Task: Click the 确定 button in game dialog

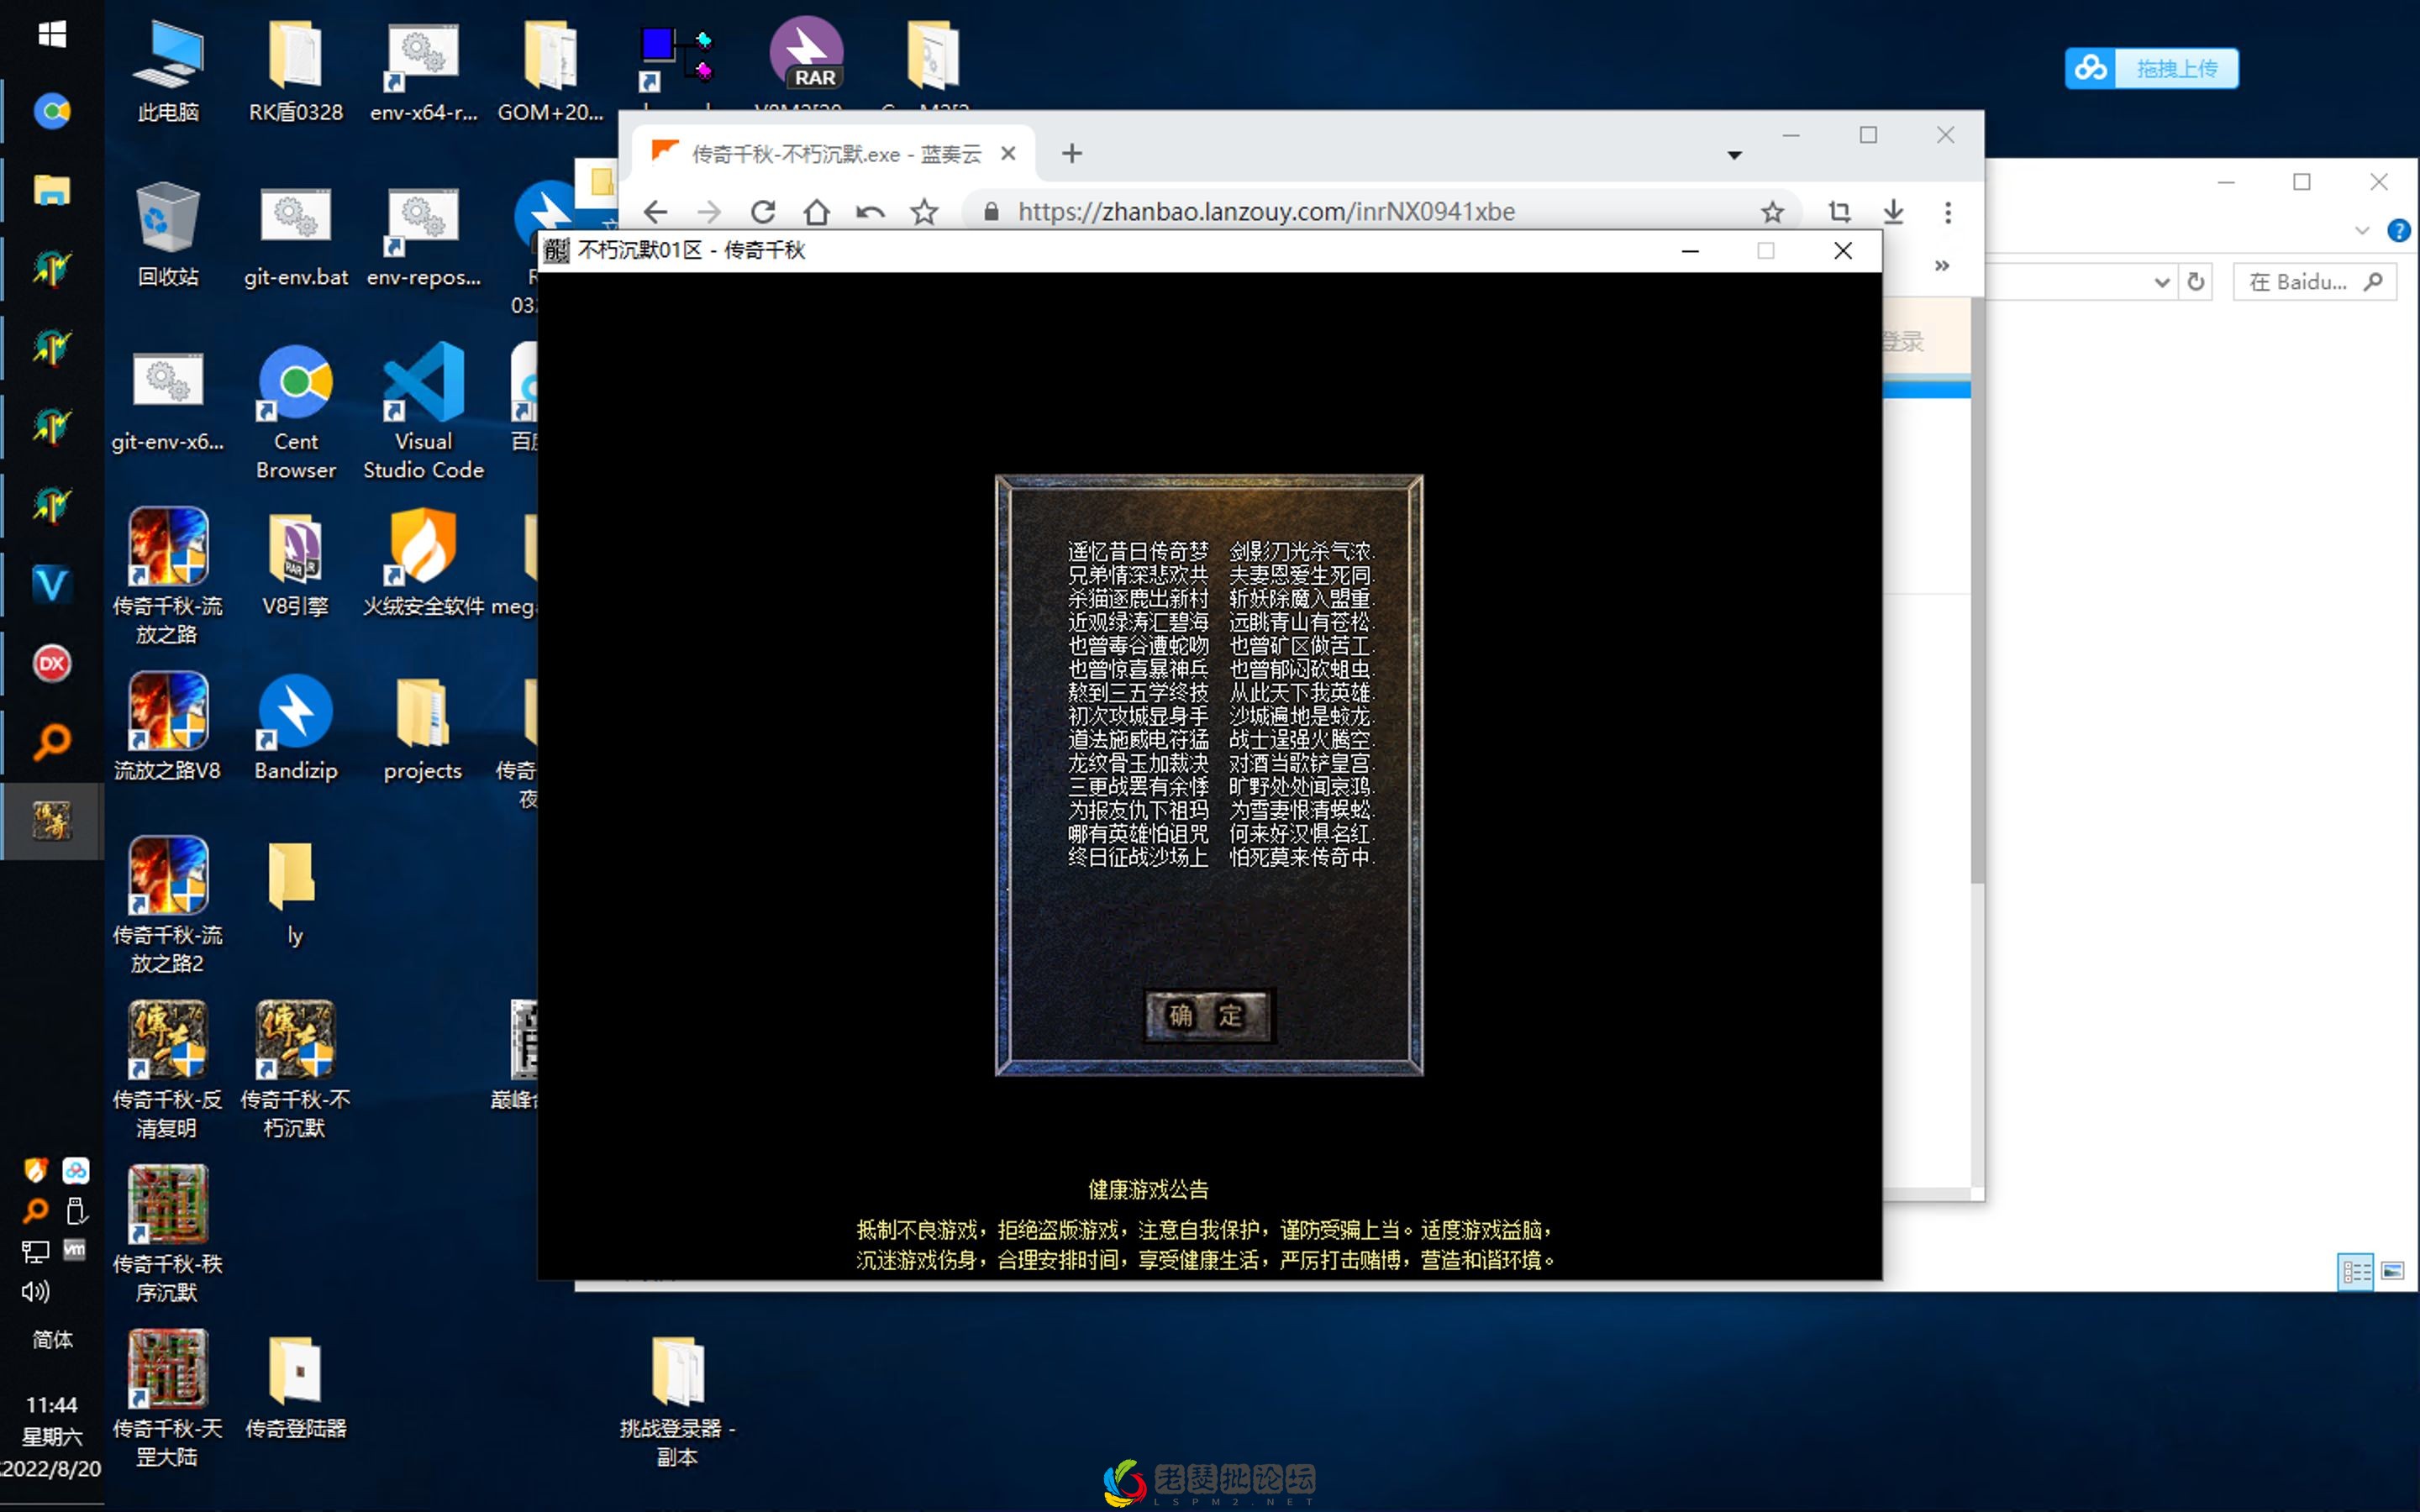Action: click(1208, 1015)
